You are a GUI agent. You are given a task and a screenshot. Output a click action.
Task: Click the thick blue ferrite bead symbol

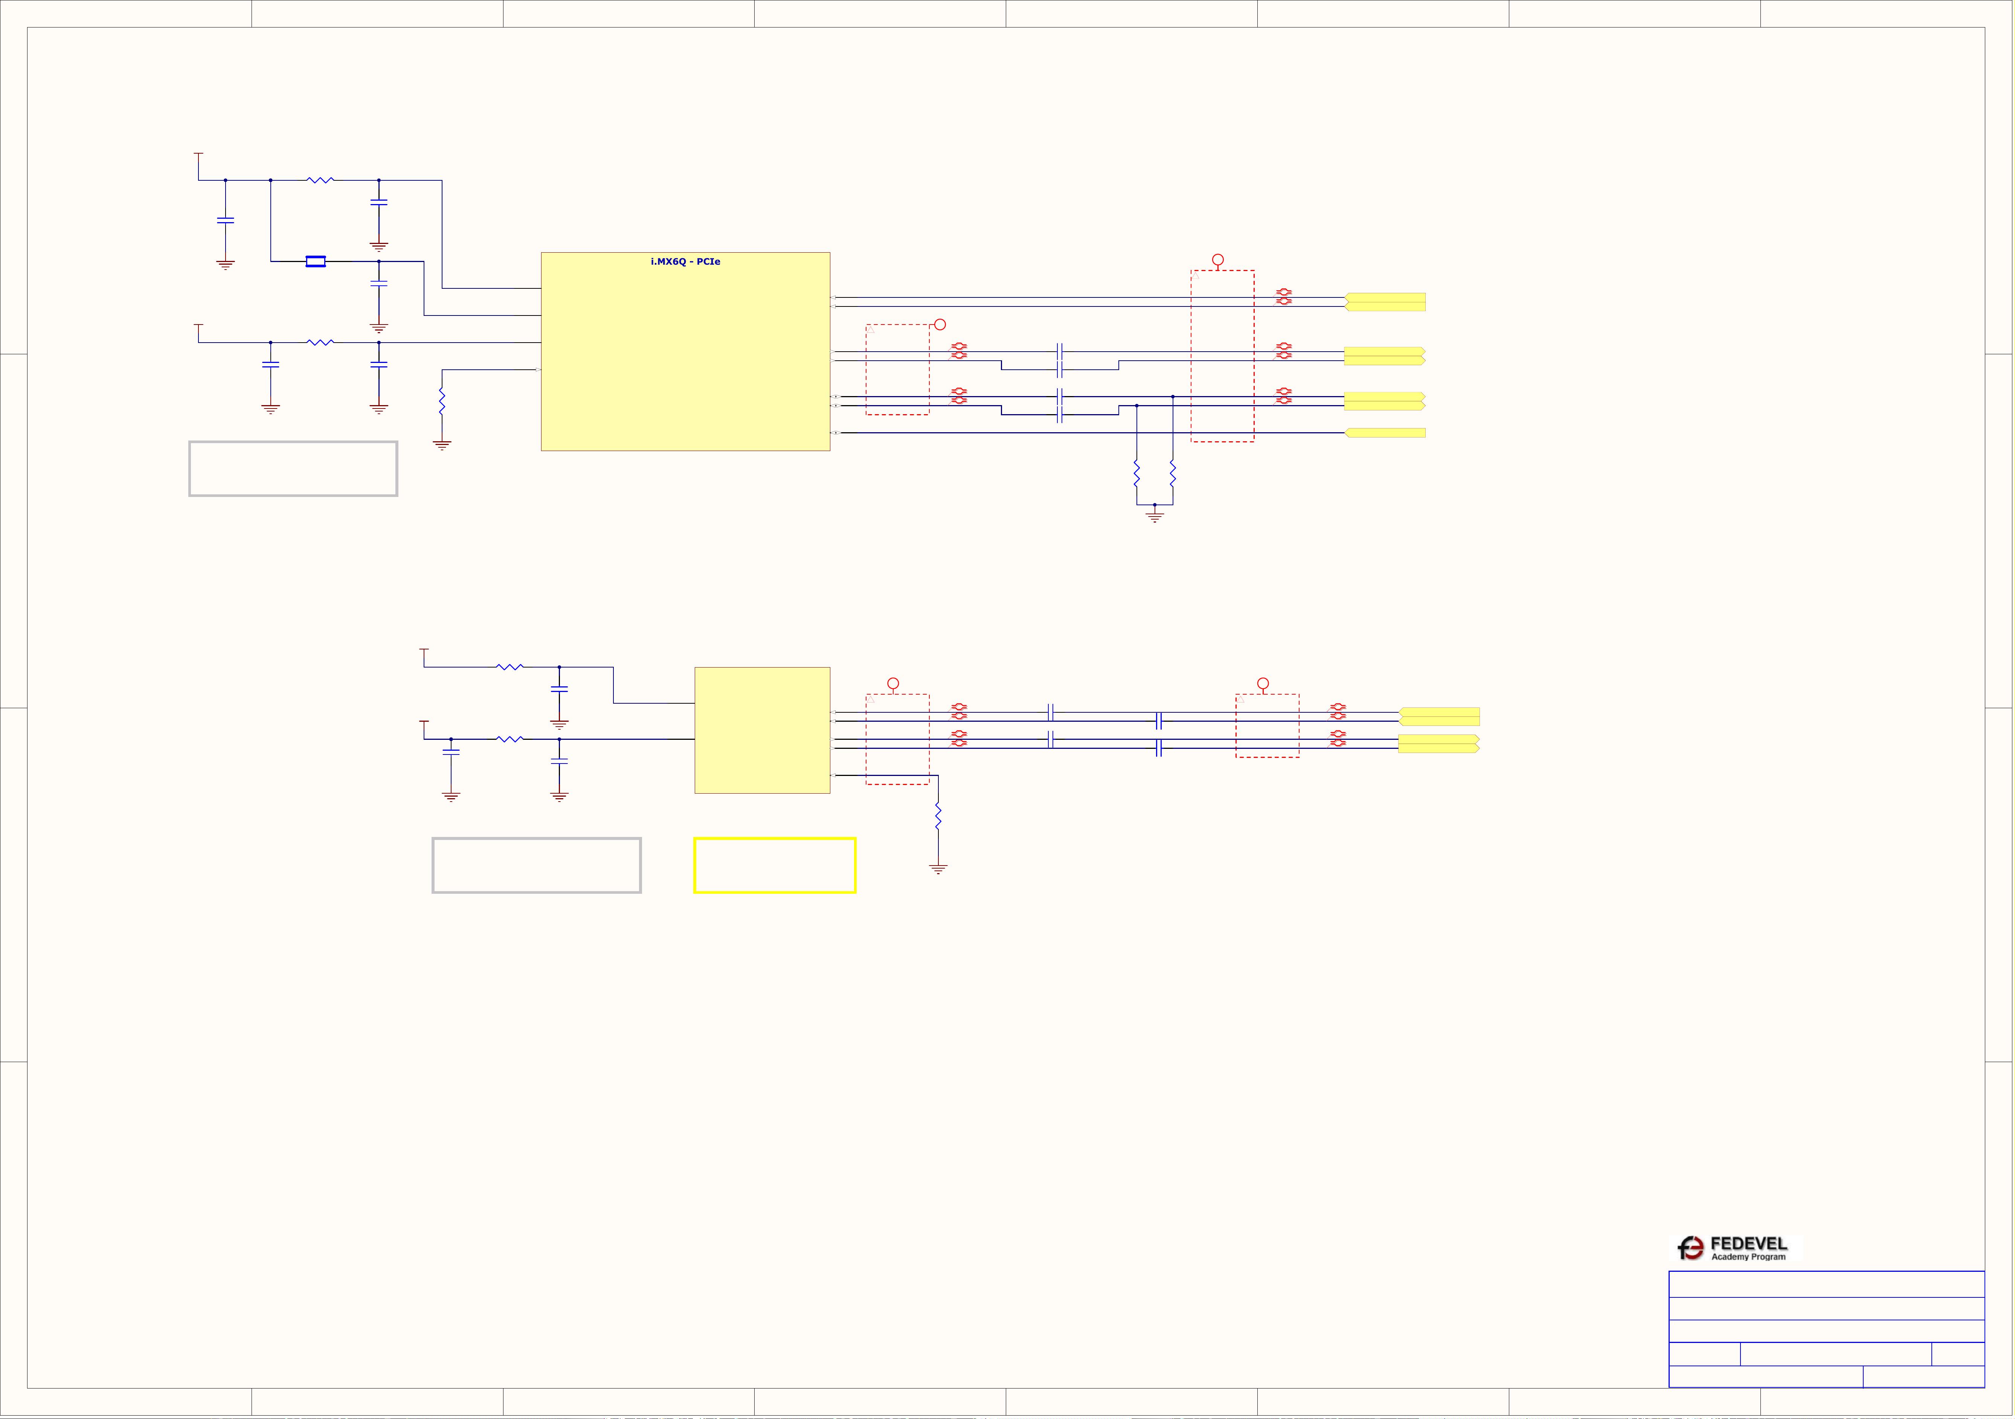(x=316, y=262)
